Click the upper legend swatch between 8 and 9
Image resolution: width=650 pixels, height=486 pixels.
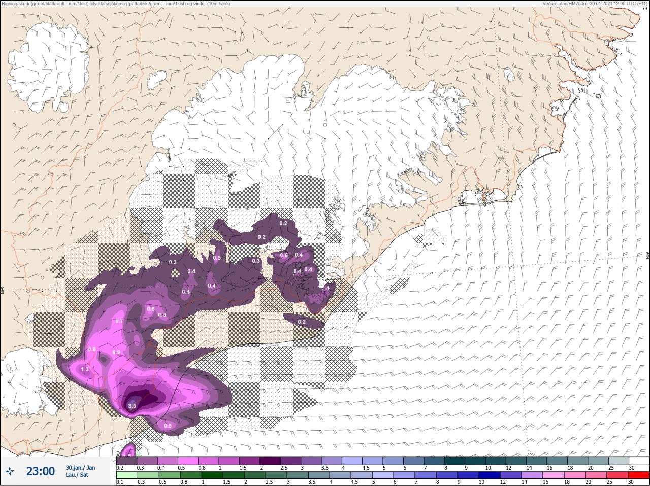click(454, 461)
